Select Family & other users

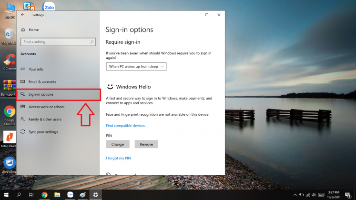(x=45, y=119)
